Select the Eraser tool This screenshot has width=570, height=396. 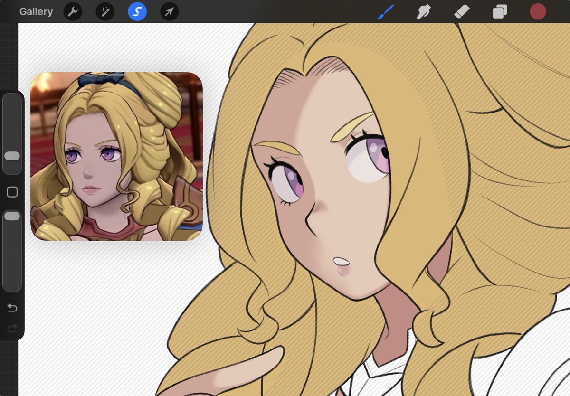pos(462,11)
